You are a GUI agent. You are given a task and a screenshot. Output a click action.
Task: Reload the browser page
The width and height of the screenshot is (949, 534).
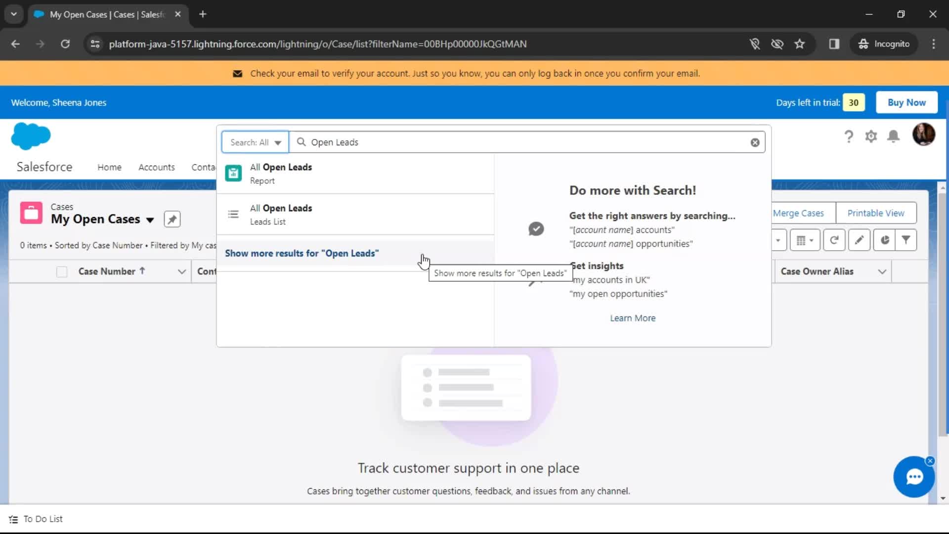pyautogui.click(x=65, y=44)
